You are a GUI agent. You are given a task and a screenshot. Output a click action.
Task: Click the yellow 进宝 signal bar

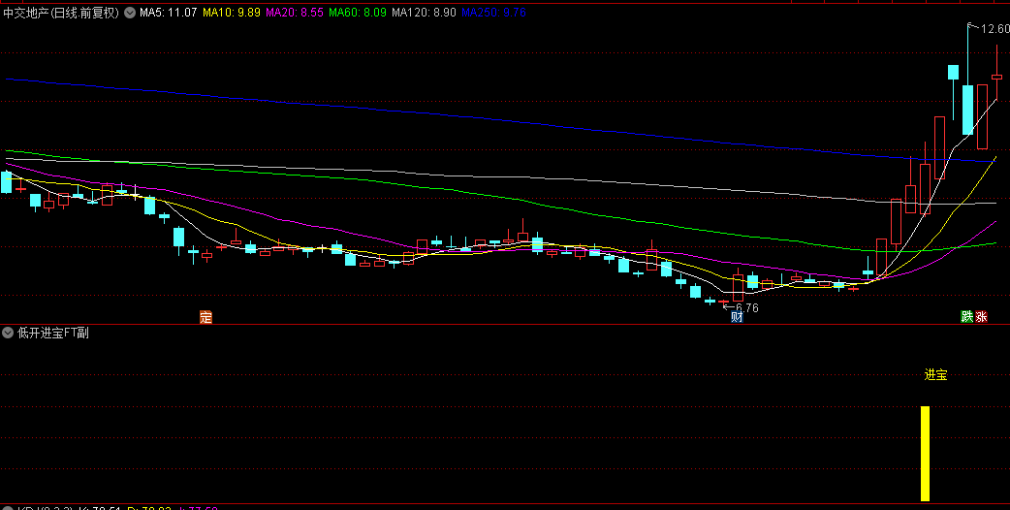925,454
